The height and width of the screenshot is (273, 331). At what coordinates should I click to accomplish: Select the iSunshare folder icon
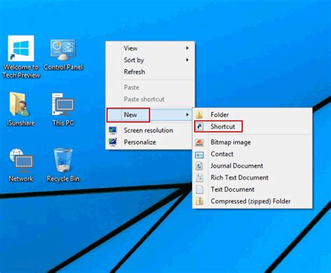click(20, 104)
